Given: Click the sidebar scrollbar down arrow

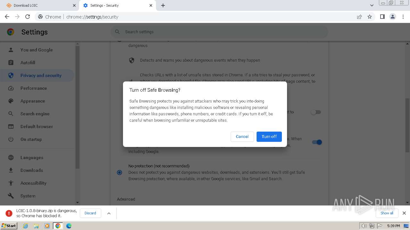Looking at the screenshot, I should [x=77, y=202].
